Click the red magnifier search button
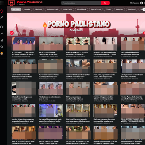 pos(105,3)
